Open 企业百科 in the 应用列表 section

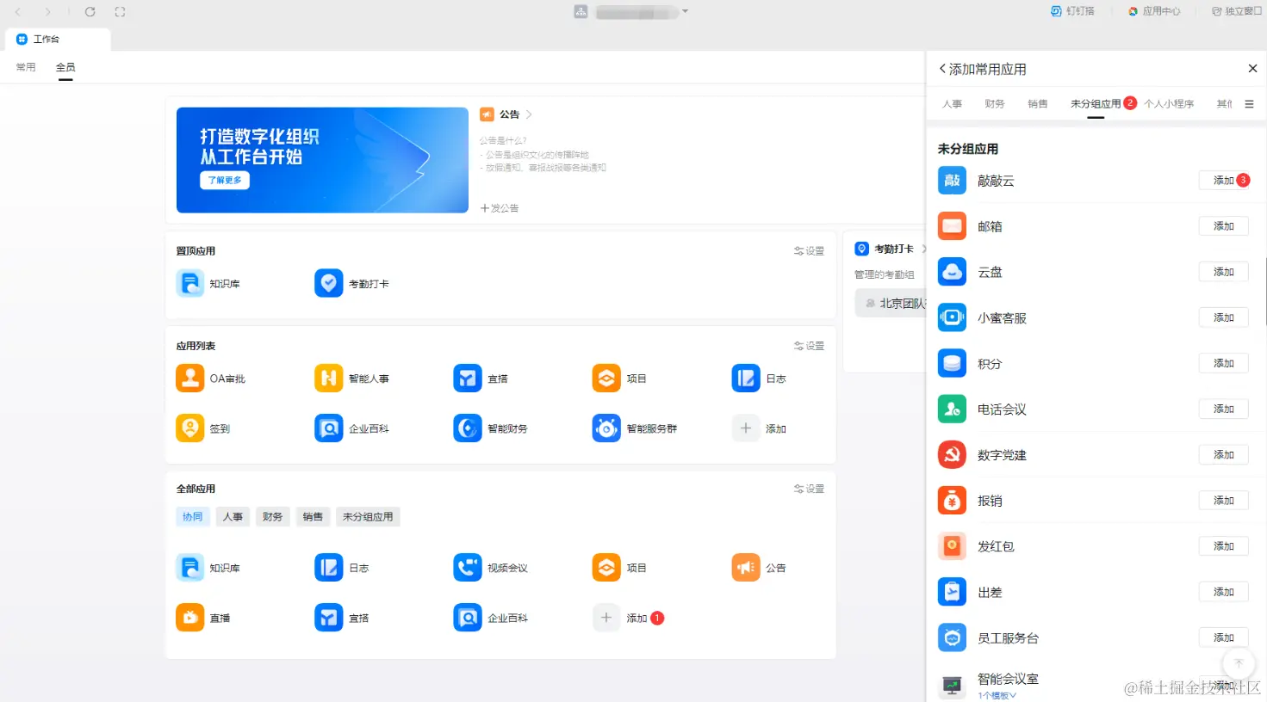click(x=351, y=428)
